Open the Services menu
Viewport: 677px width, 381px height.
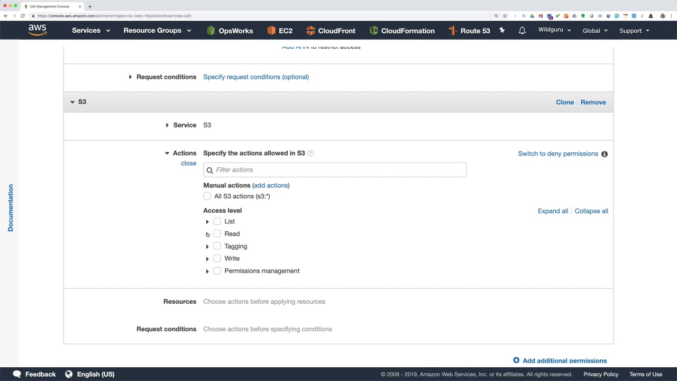coord(90,31)
